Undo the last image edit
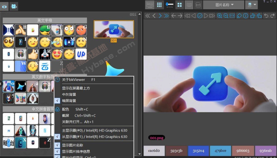This screenshot has height=158, width=277. pos(266,16)
